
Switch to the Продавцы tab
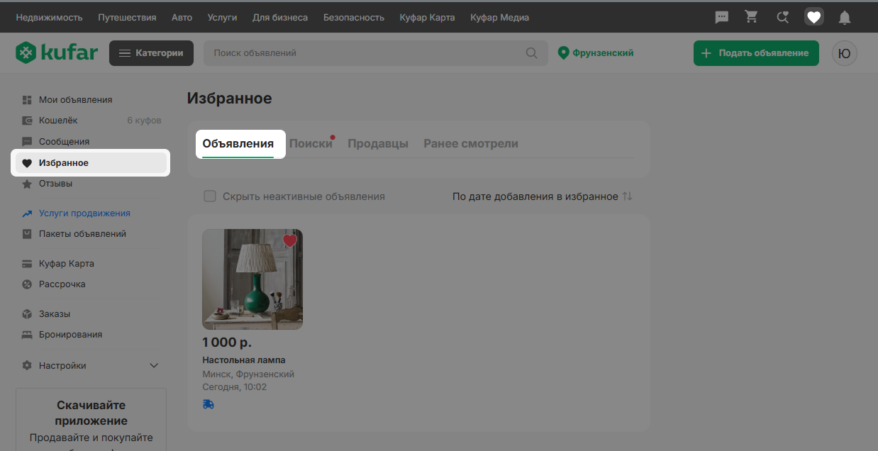[x=378, y=143]
